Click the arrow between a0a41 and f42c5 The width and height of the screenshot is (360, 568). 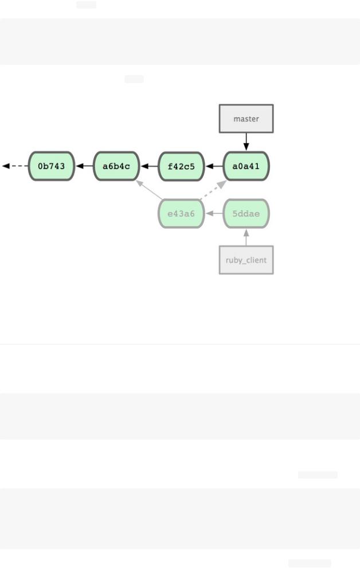214,166
